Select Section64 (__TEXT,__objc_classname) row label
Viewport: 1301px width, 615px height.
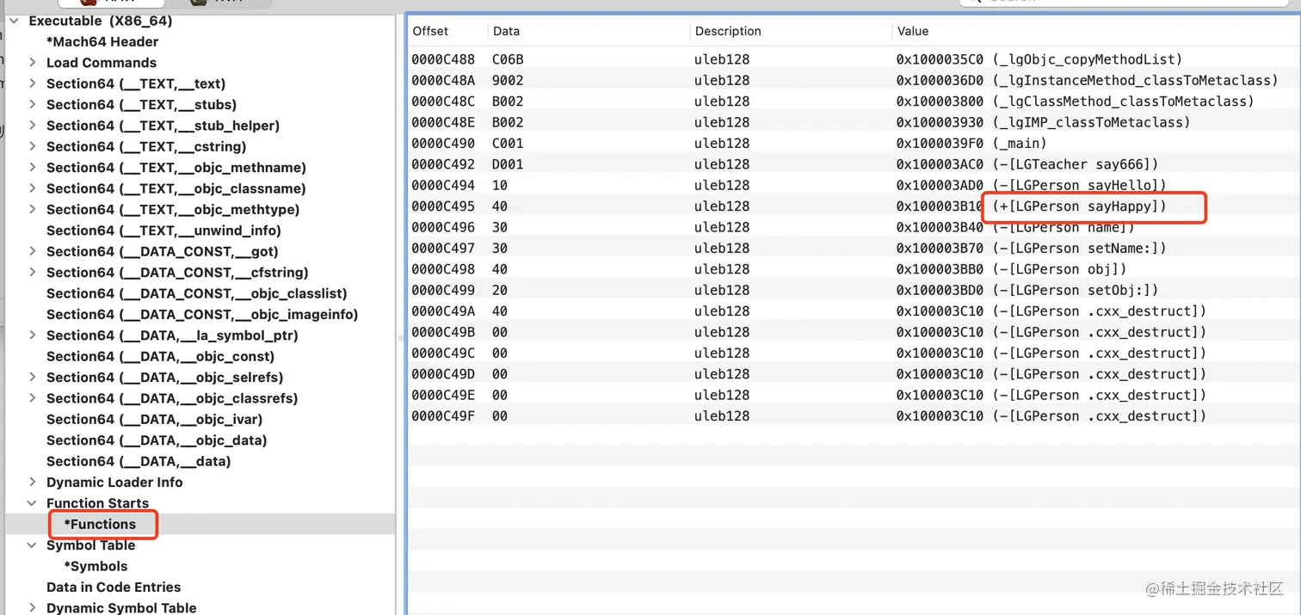click(176, 188)
